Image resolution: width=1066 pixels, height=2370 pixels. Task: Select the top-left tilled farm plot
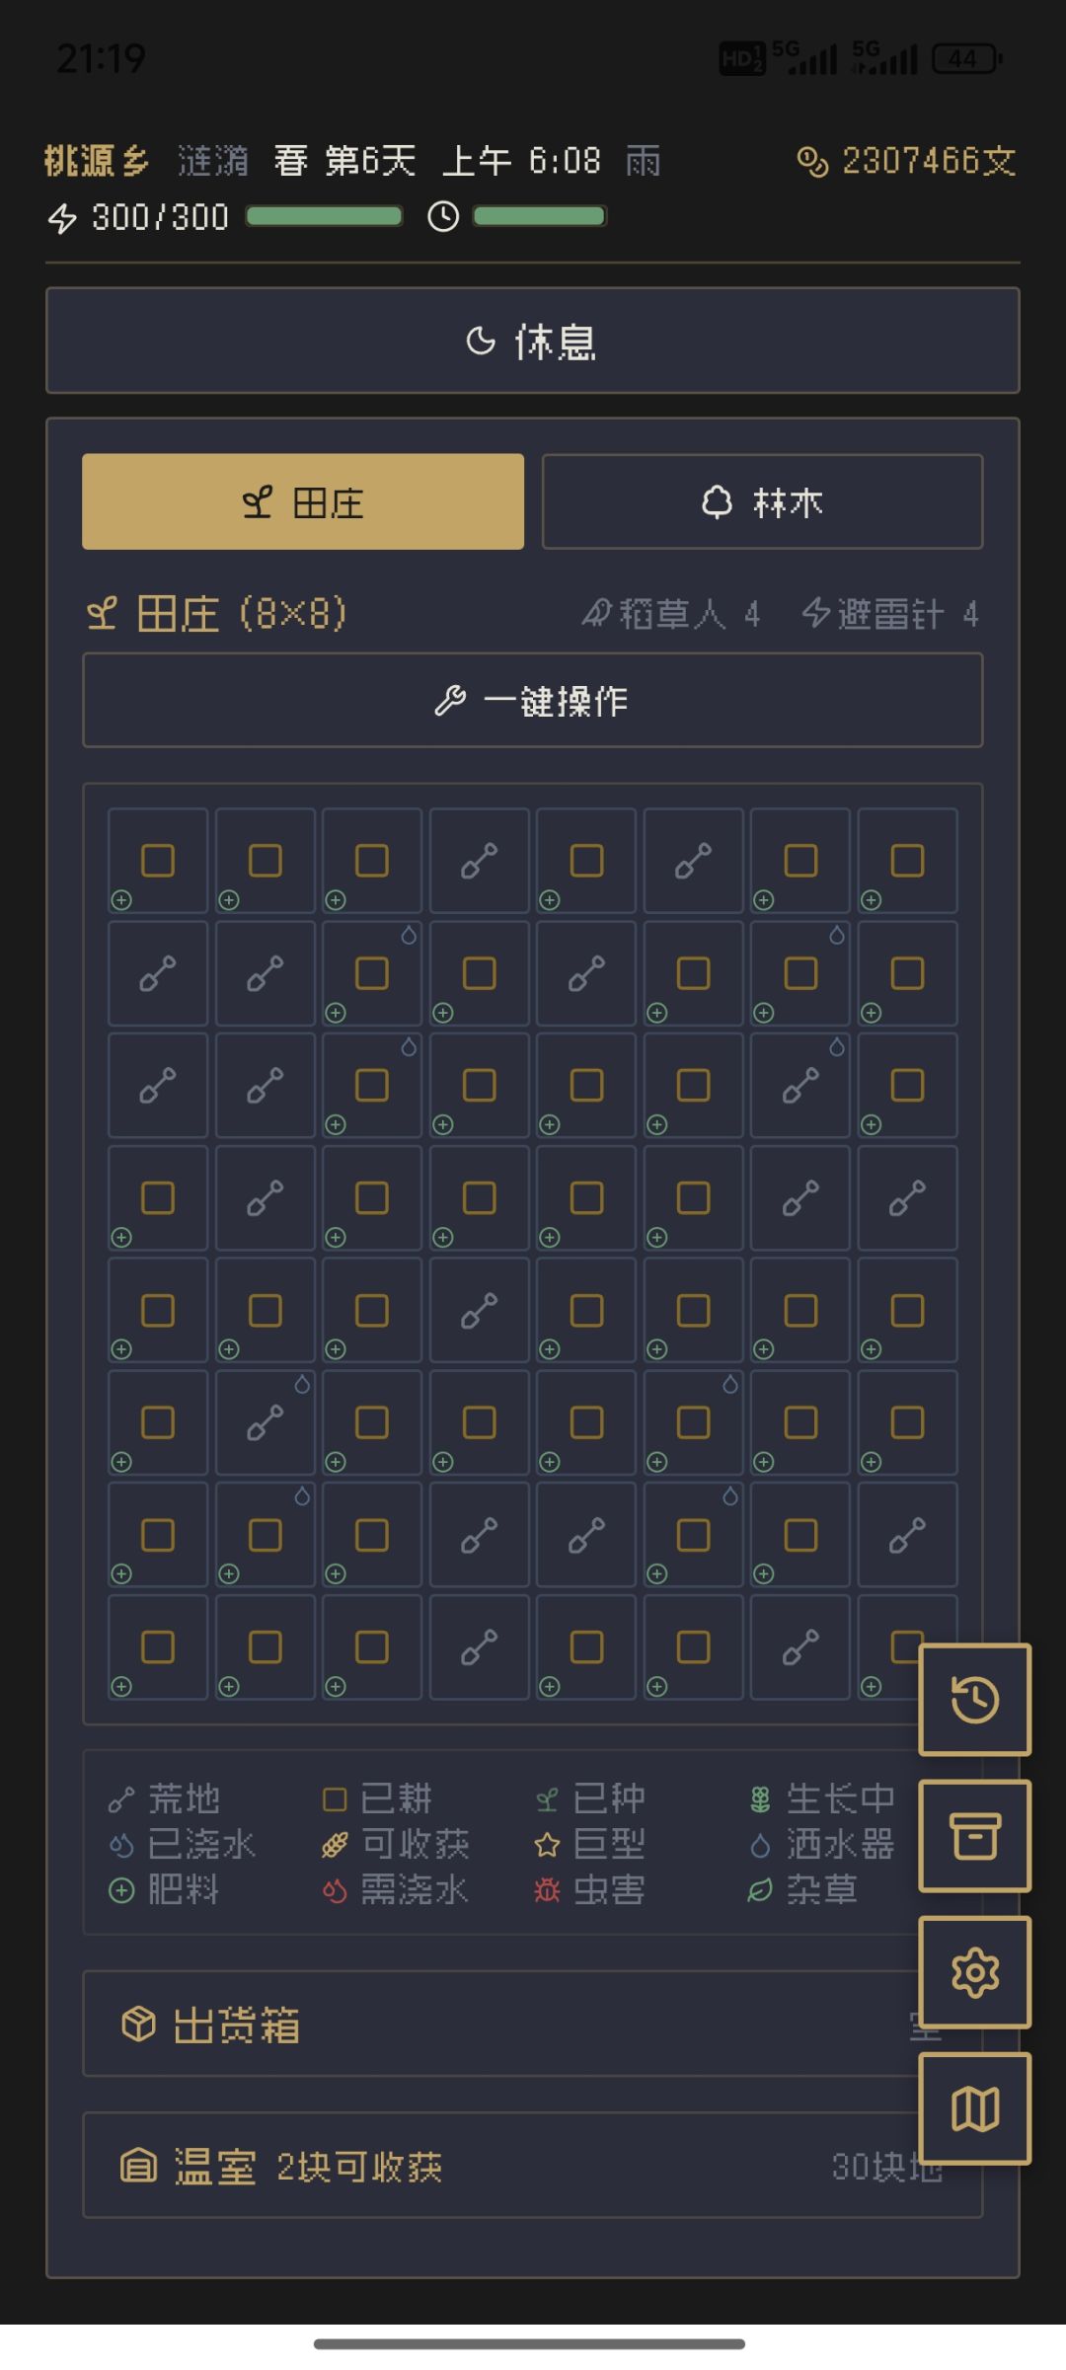pyautogui.click(x=158, y=861)
